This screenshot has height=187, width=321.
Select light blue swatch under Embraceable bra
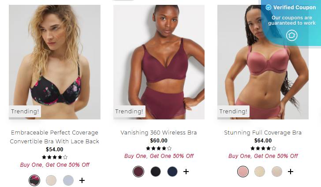[x=68, y=180]
